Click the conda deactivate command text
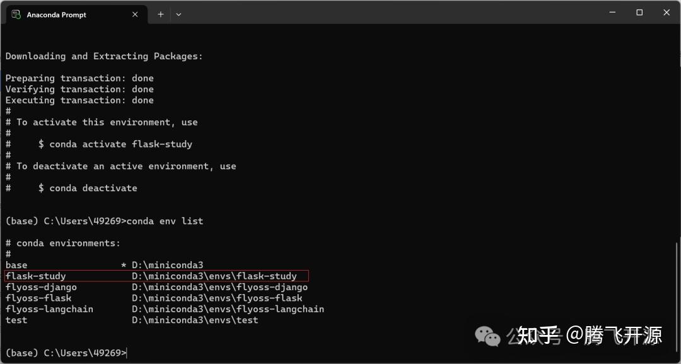The image size is (681, 364). (x=93, y=188)
